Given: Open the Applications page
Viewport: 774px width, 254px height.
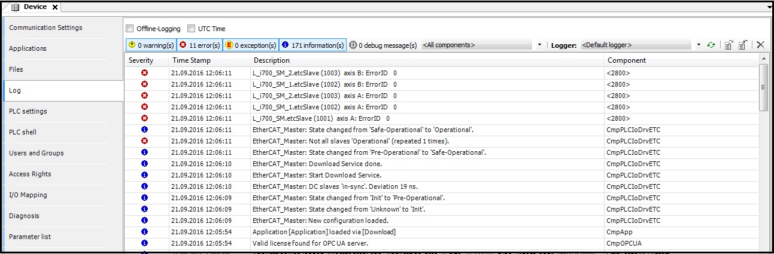Looking at the screenshot, I should (x=63, y=48).
